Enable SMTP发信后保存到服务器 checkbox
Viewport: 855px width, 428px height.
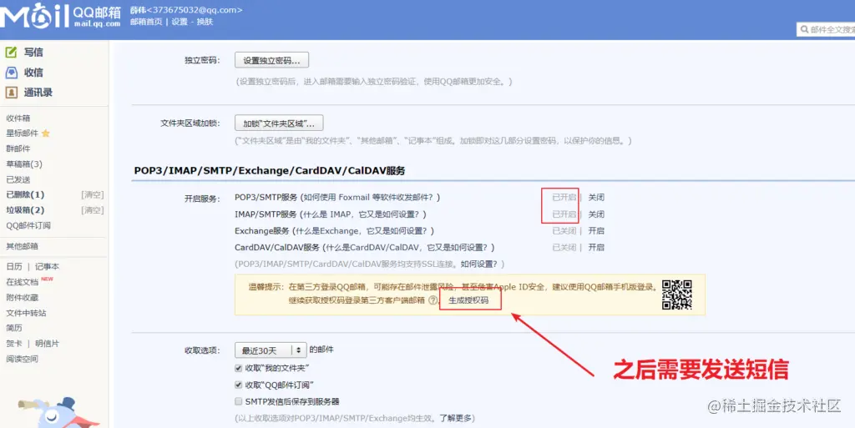238,401
